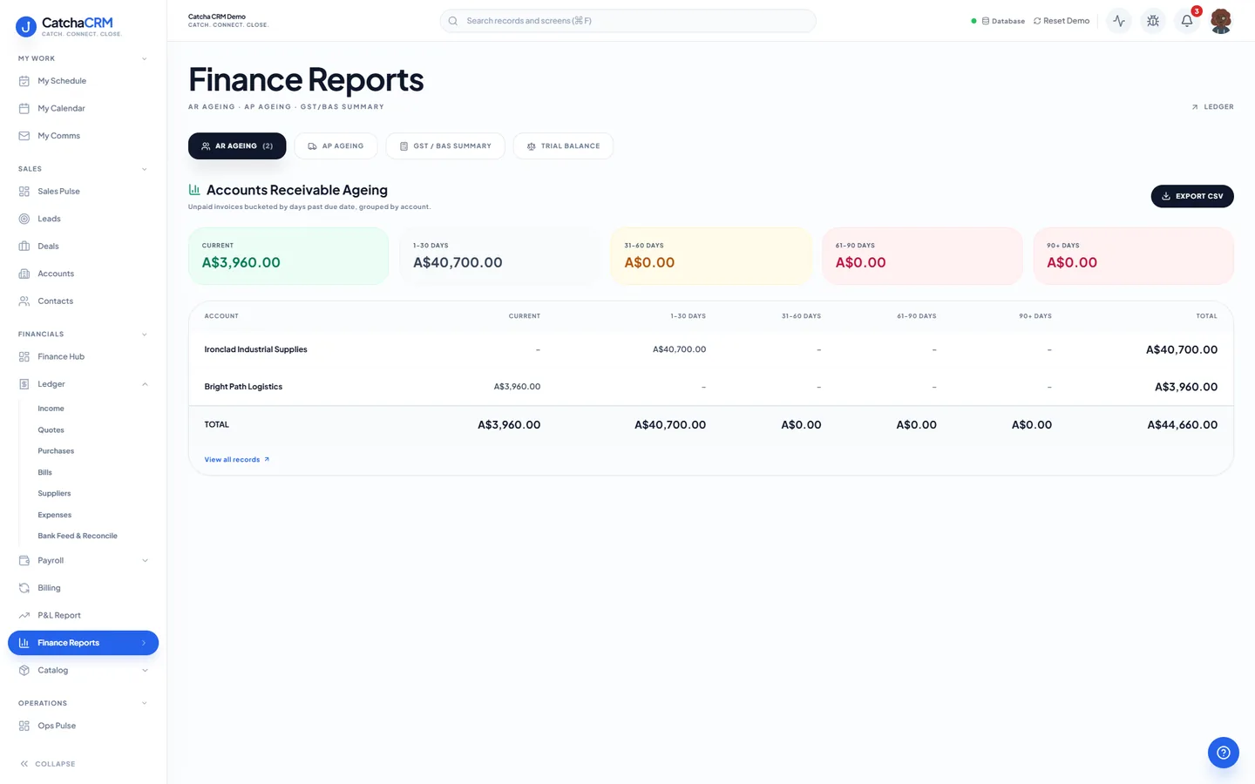Open user avatar menu
1255x784 pixels.
click(x=1221, y=21)
